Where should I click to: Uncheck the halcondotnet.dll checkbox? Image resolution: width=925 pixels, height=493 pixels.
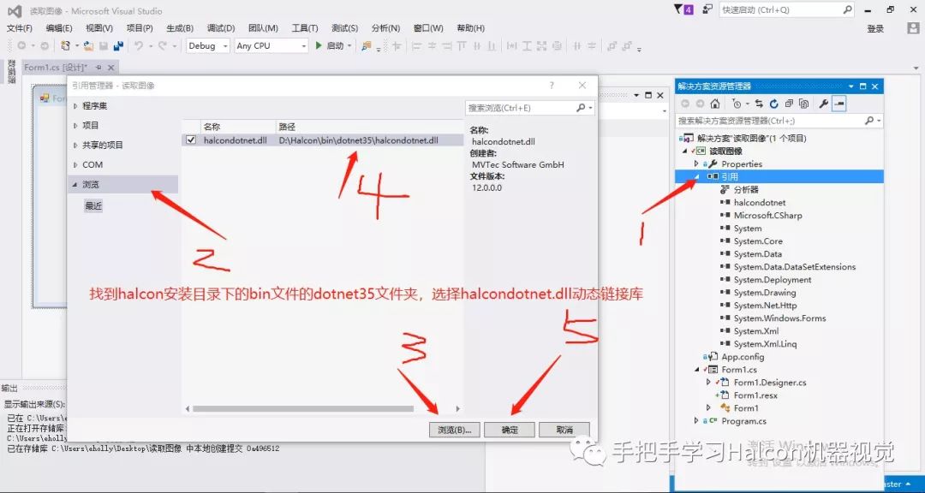(x=191, y=140)
